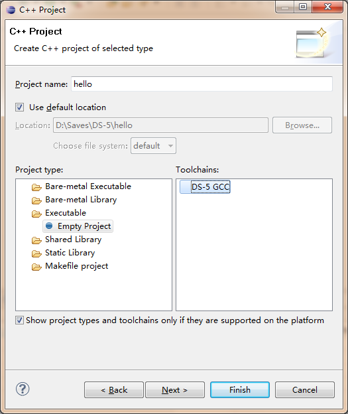Click the Executable folder icon
348x414 pixels.
(x=36, y=214)
